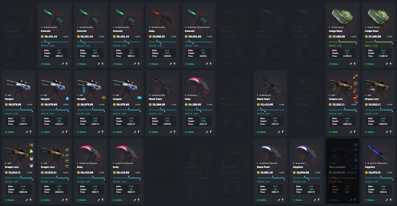This screenshot has width=397, height=206.
Task: Click the 32,000.51 price on Ruby Butterfly Knife
Action: [x=159, y=36]
